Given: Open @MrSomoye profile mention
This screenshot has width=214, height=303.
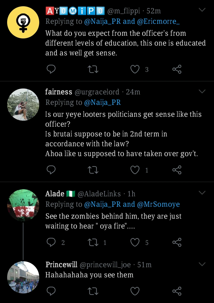Looking at the screenshot, I should 158,204.
